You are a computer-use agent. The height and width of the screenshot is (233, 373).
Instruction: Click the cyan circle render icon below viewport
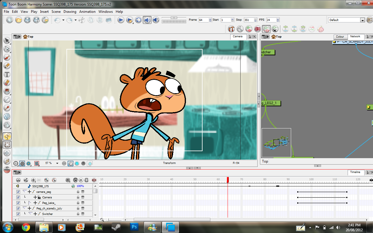pyautogui.click(x=77, y=163)
